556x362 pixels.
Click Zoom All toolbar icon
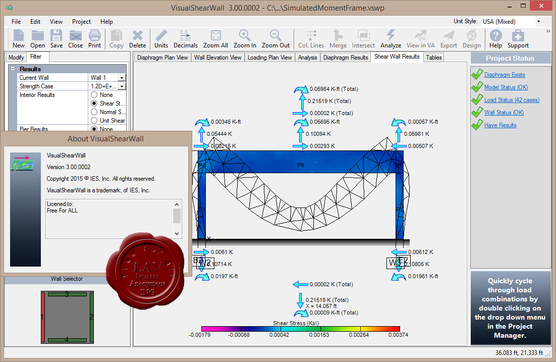[x=215, y=39]
